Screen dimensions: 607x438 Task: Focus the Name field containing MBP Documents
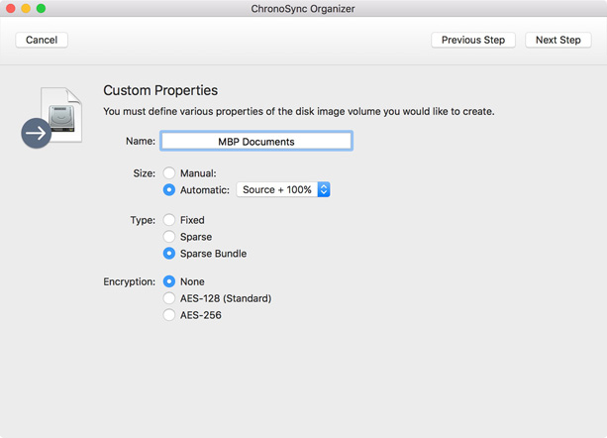pos(256,141)
